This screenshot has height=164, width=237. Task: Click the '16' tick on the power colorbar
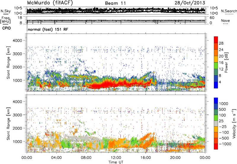[x=221, y=63]
